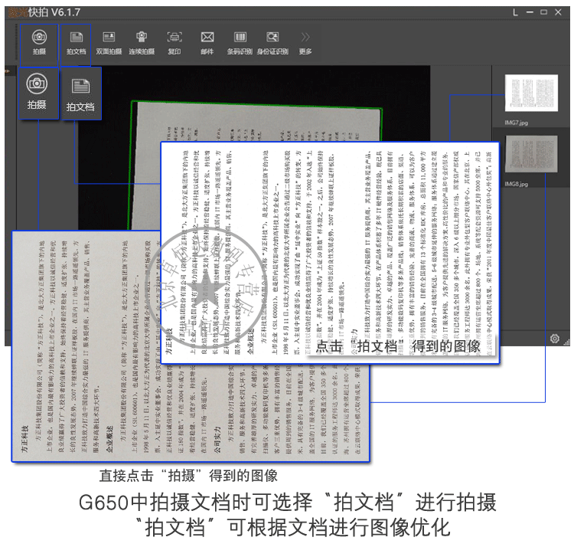
Task: Choose the 双面拍摄 double-sided capture tool
Action: pyautogui.click(x=109, y=41)
